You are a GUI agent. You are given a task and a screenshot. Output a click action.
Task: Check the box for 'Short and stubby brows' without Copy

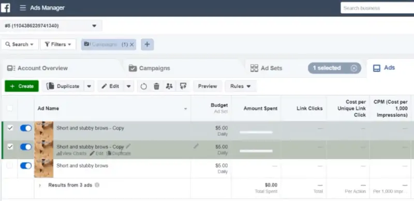pos(9,166)
